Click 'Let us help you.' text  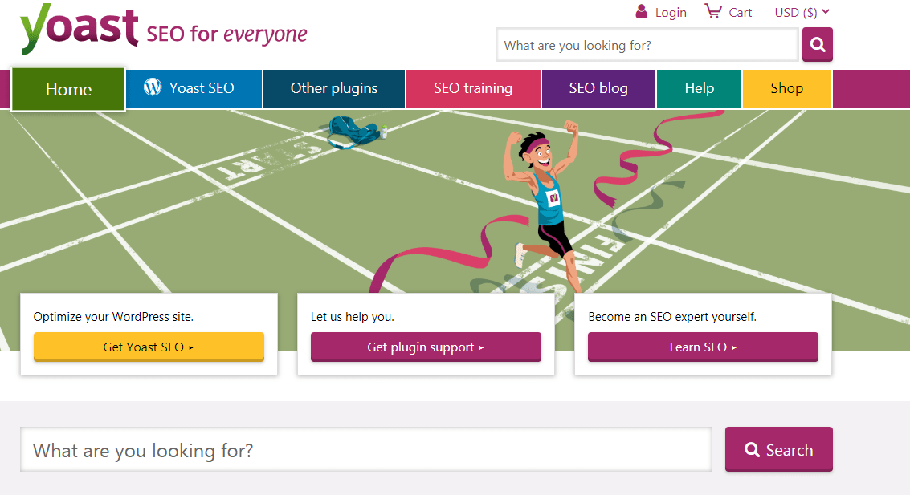click(353, 316)
